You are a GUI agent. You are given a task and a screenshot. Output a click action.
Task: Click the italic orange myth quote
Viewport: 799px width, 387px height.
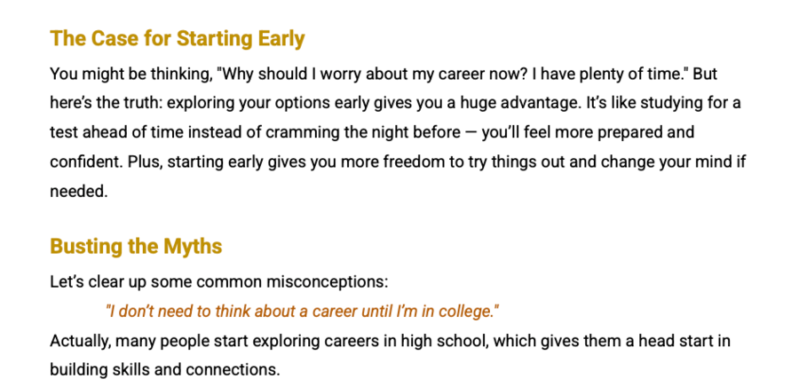302,312
